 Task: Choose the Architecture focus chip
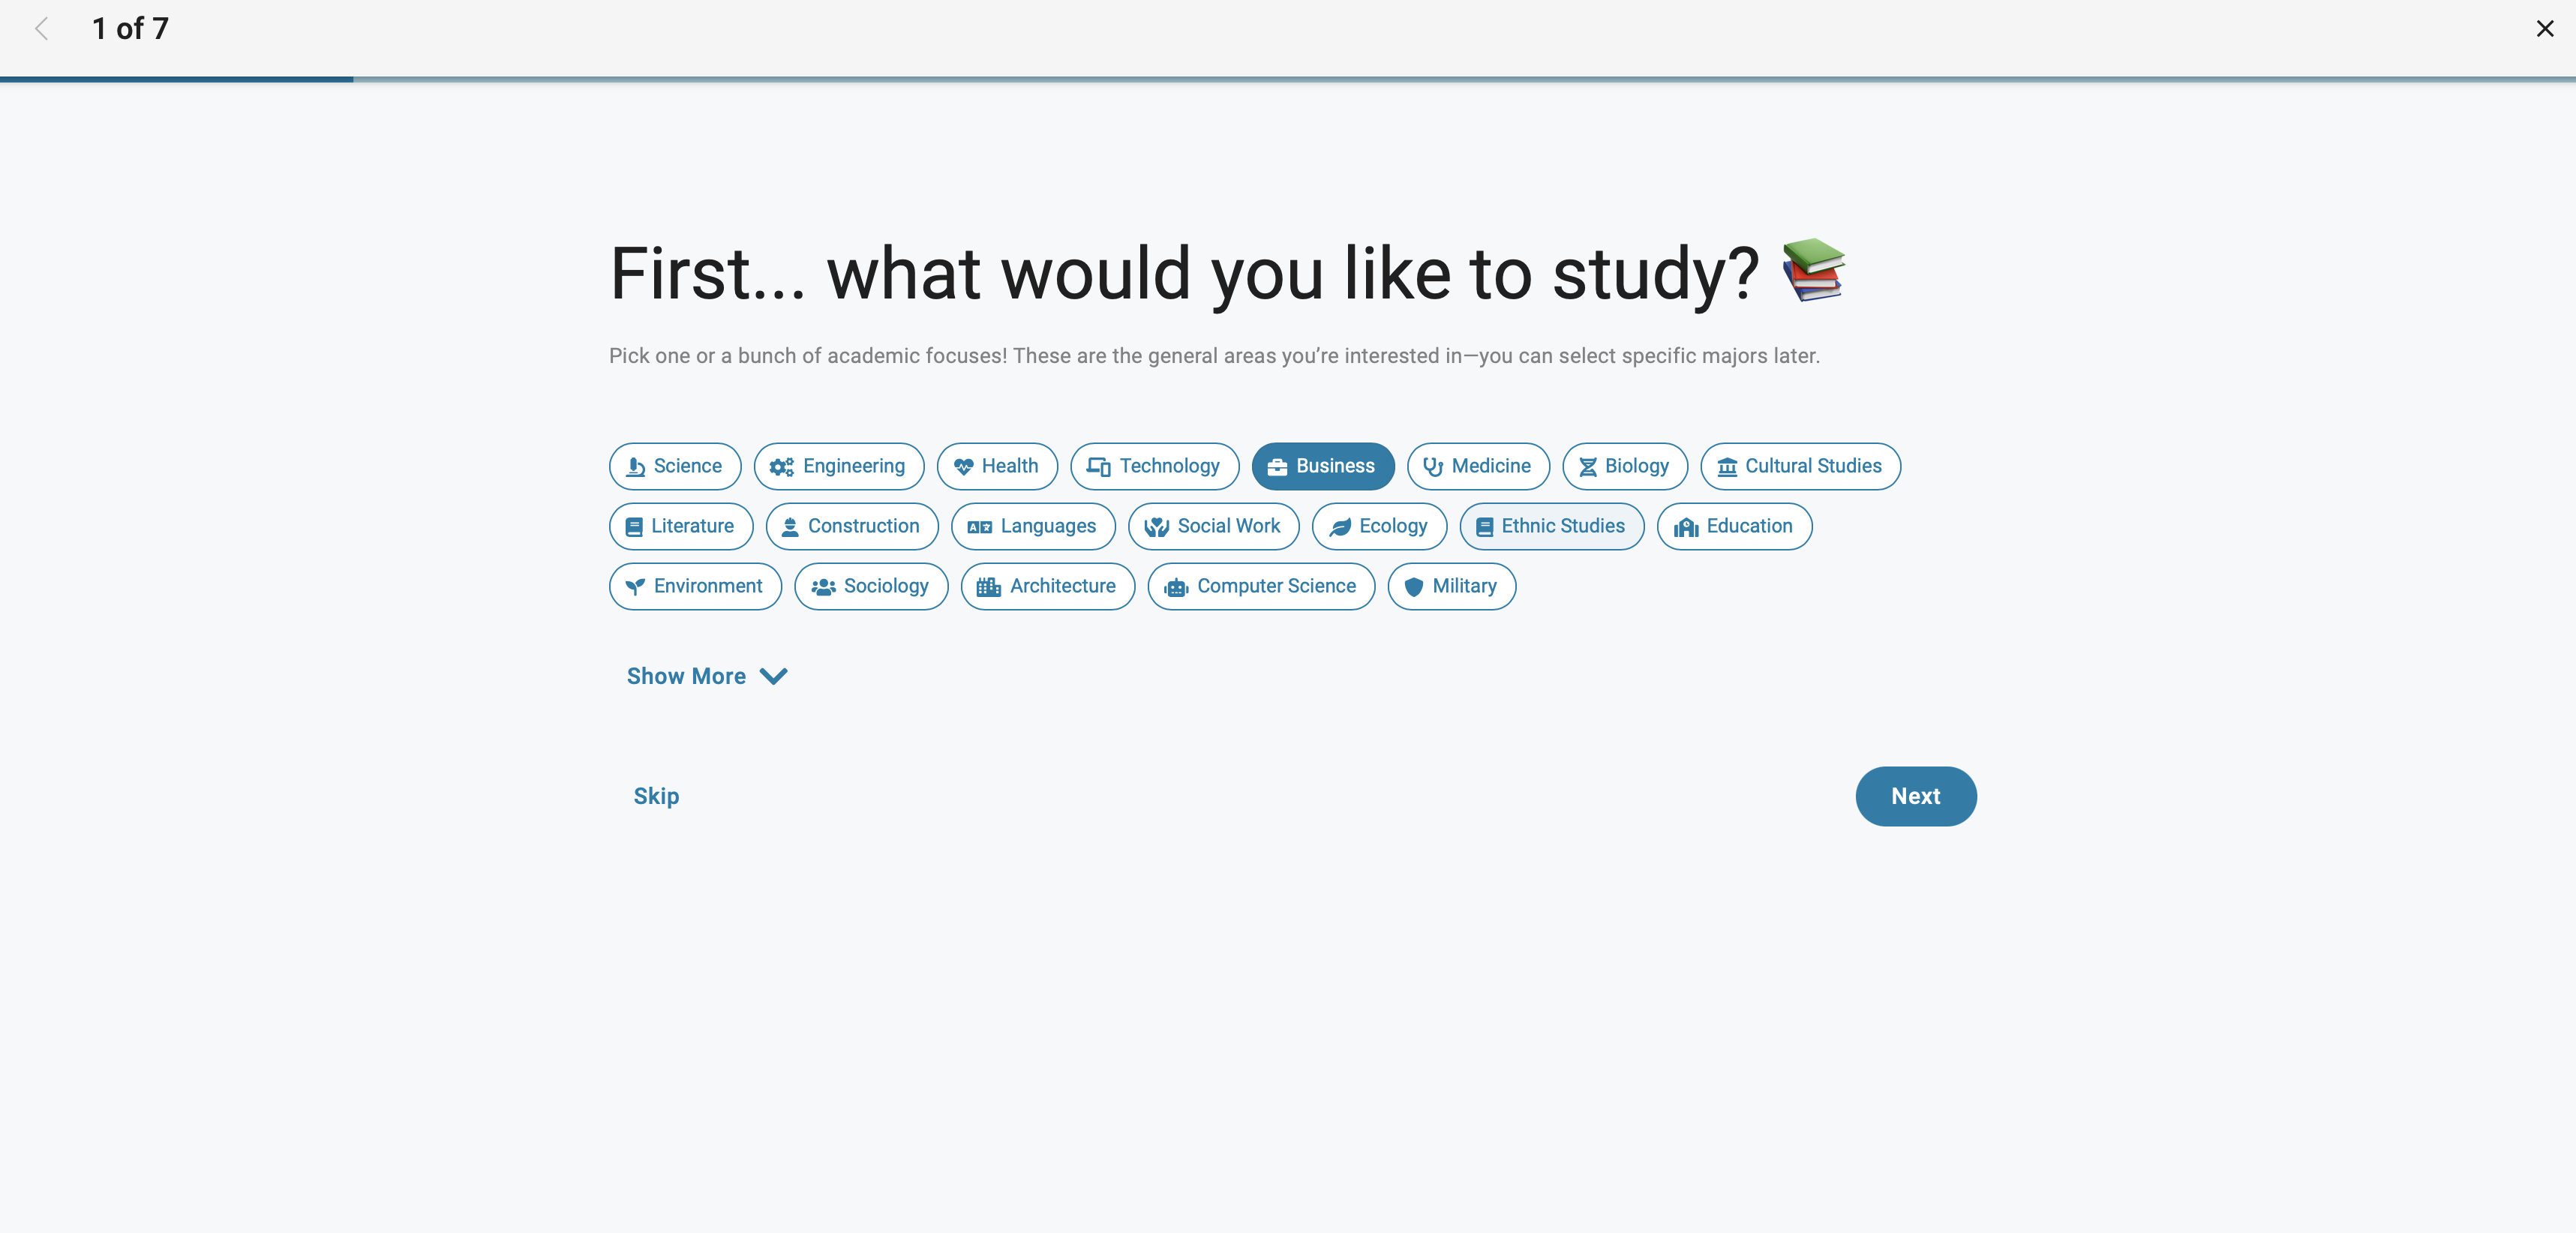pos(1047,586)
